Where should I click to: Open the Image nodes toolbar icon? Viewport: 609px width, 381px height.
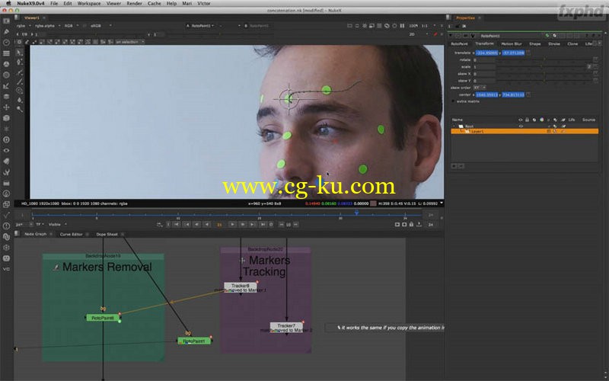(x=6, y=21)
